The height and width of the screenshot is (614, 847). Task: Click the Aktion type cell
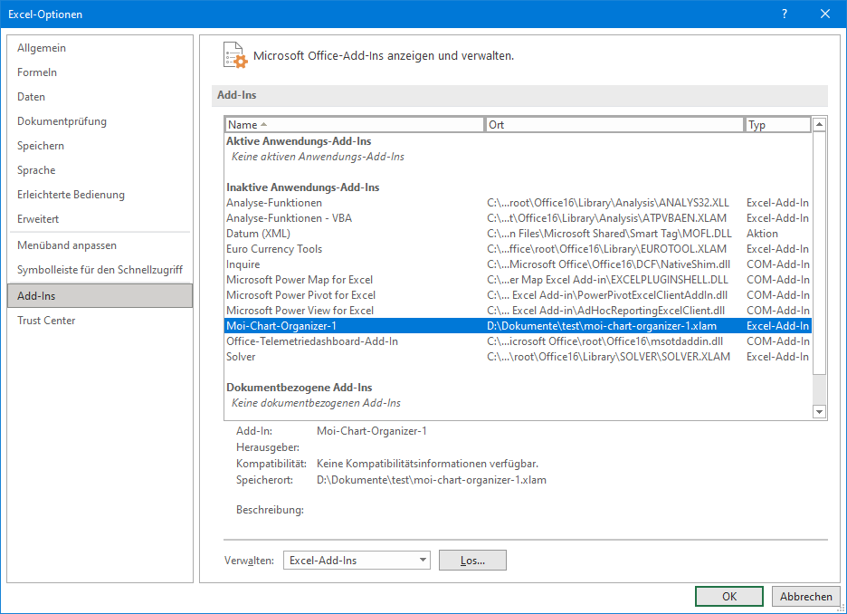[x=762, y=234]
